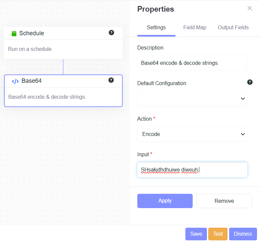The image size is (260, 243).
Task: Click the Remove button
Action: click(x=224, y=201)
